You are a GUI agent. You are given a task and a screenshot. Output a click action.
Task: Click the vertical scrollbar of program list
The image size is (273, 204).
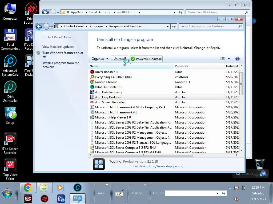pyautogui.click(x=241, y=84)
